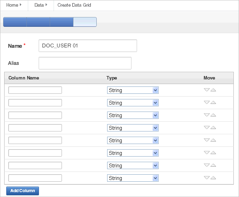The height and width of the screenshot is (197, 239).
Task: Go to Data breadcrumb
Action: coord(39,5)
